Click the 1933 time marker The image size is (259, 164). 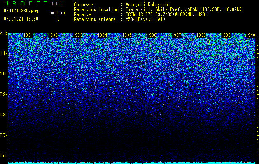point(78,35)
